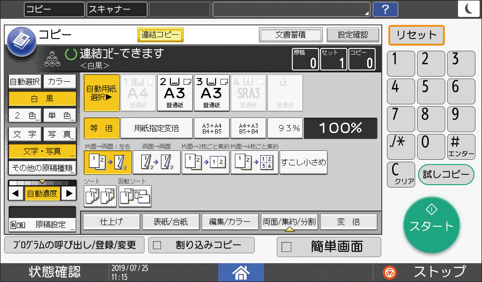
Task: Tap the night/energy saver moon icon
Action: (x=469, y=8)
